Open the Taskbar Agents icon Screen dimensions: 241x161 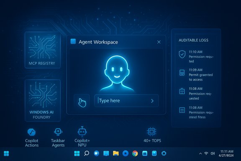[58, 132]
